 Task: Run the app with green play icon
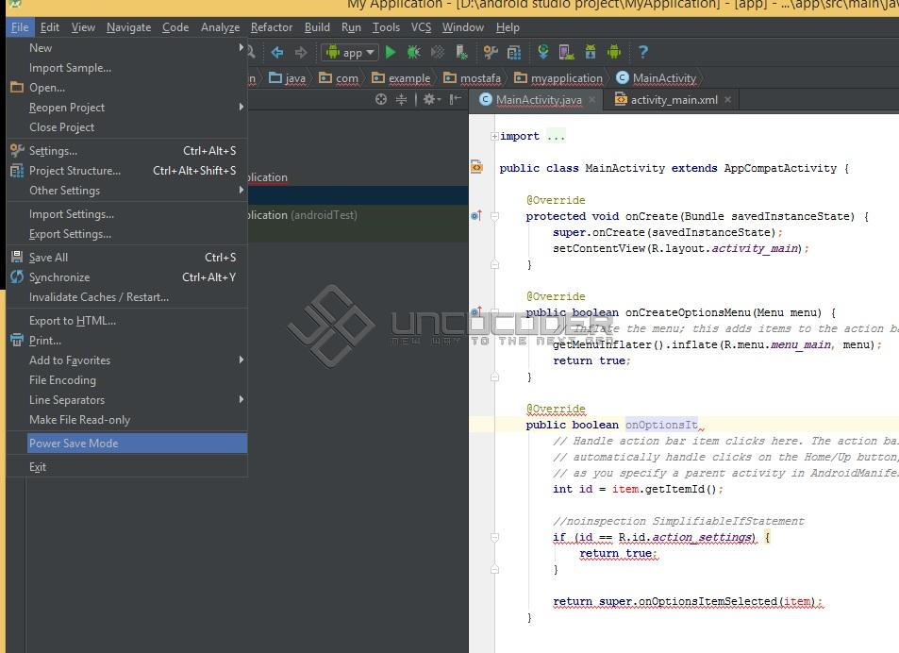click(391, 52)
